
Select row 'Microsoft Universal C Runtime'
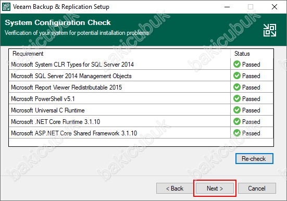click(141, 110)
